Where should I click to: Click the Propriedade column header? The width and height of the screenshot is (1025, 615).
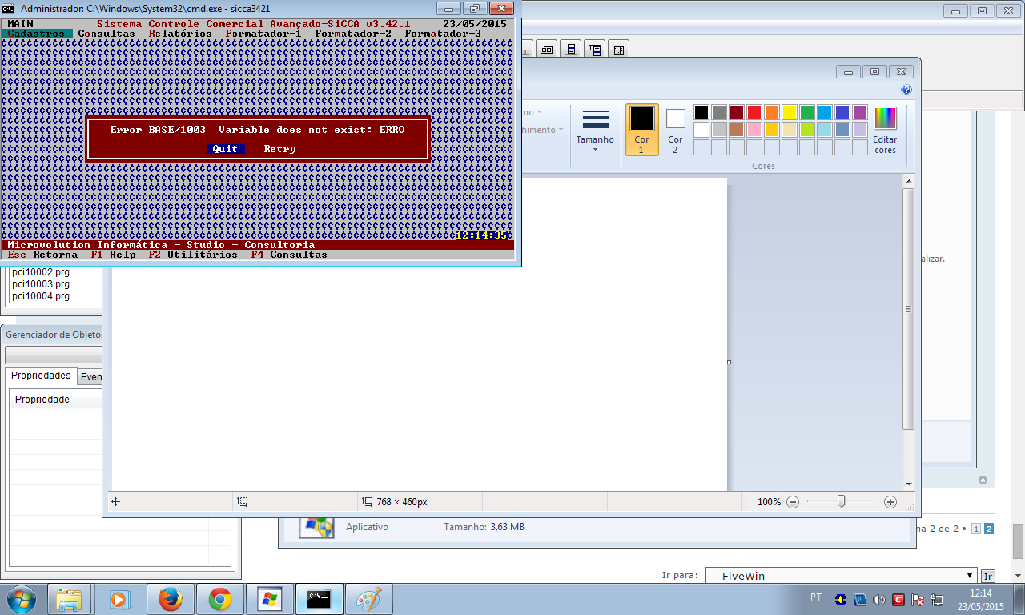click(x=55, y=400)
